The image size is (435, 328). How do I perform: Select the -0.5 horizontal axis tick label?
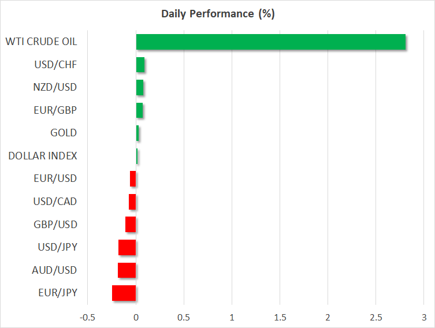(88, 317)
